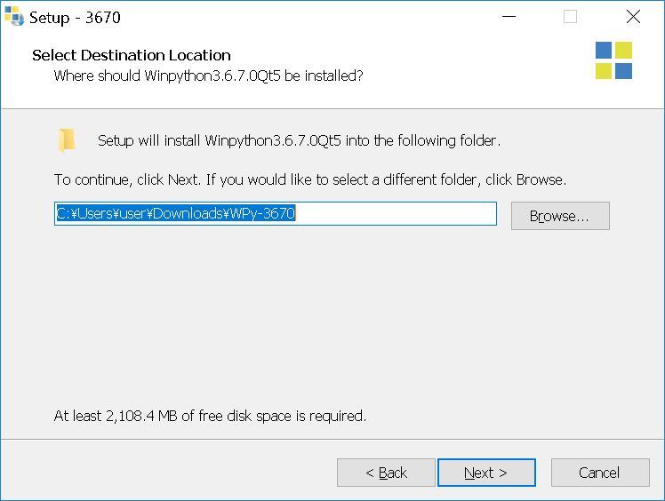The height and width of the screenshot is (501, 665).
Task: Click the 'Where should Winpython3.6.7.0Qt5 be installed?' subtitle
Action: click(209, 76)
